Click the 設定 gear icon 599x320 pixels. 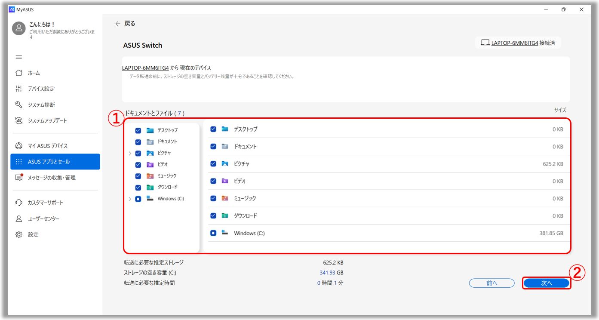point(18,234)
